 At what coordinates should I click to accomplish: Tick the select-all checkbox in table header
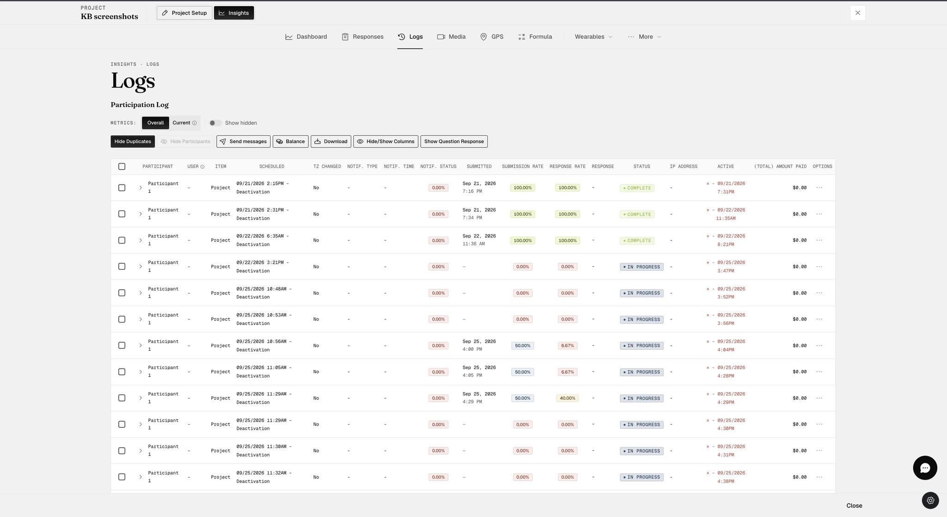(x=122, y=166)
